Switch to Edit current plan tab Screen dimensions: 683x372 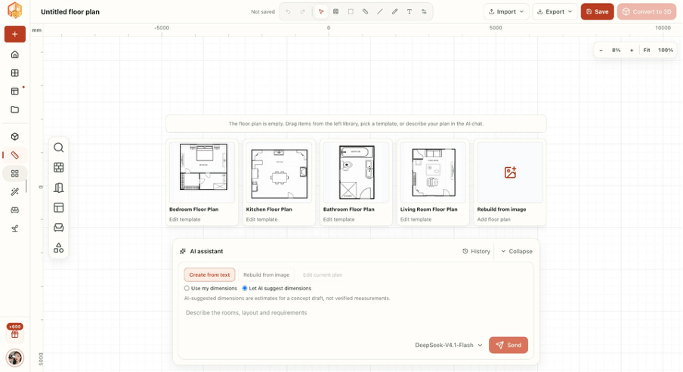pyautogui.click(x=323, y=274)
